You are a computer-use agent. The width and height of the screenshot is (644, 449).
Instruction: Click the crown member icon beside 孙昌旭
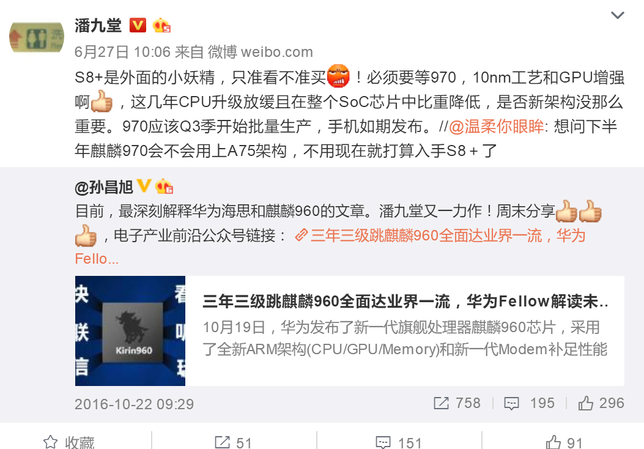(164, 187)
